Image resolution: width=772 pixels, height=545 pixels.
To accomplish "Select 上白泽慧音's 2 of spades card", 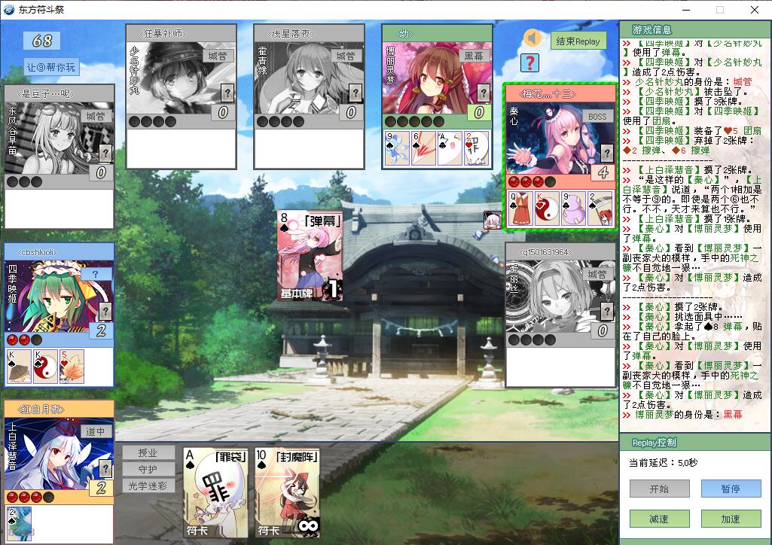I will 19,524.
